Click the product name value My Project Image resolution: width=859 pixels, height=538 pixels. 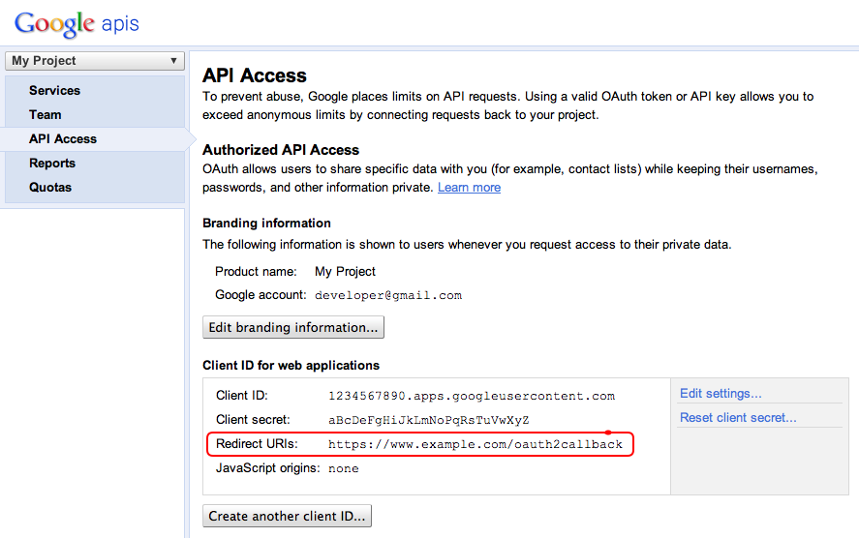[x=345, y=272]
